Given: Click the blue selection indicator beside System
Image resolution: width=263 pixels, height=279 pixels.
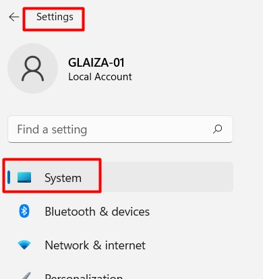Looking at the screenshot, I should point(9,177).
